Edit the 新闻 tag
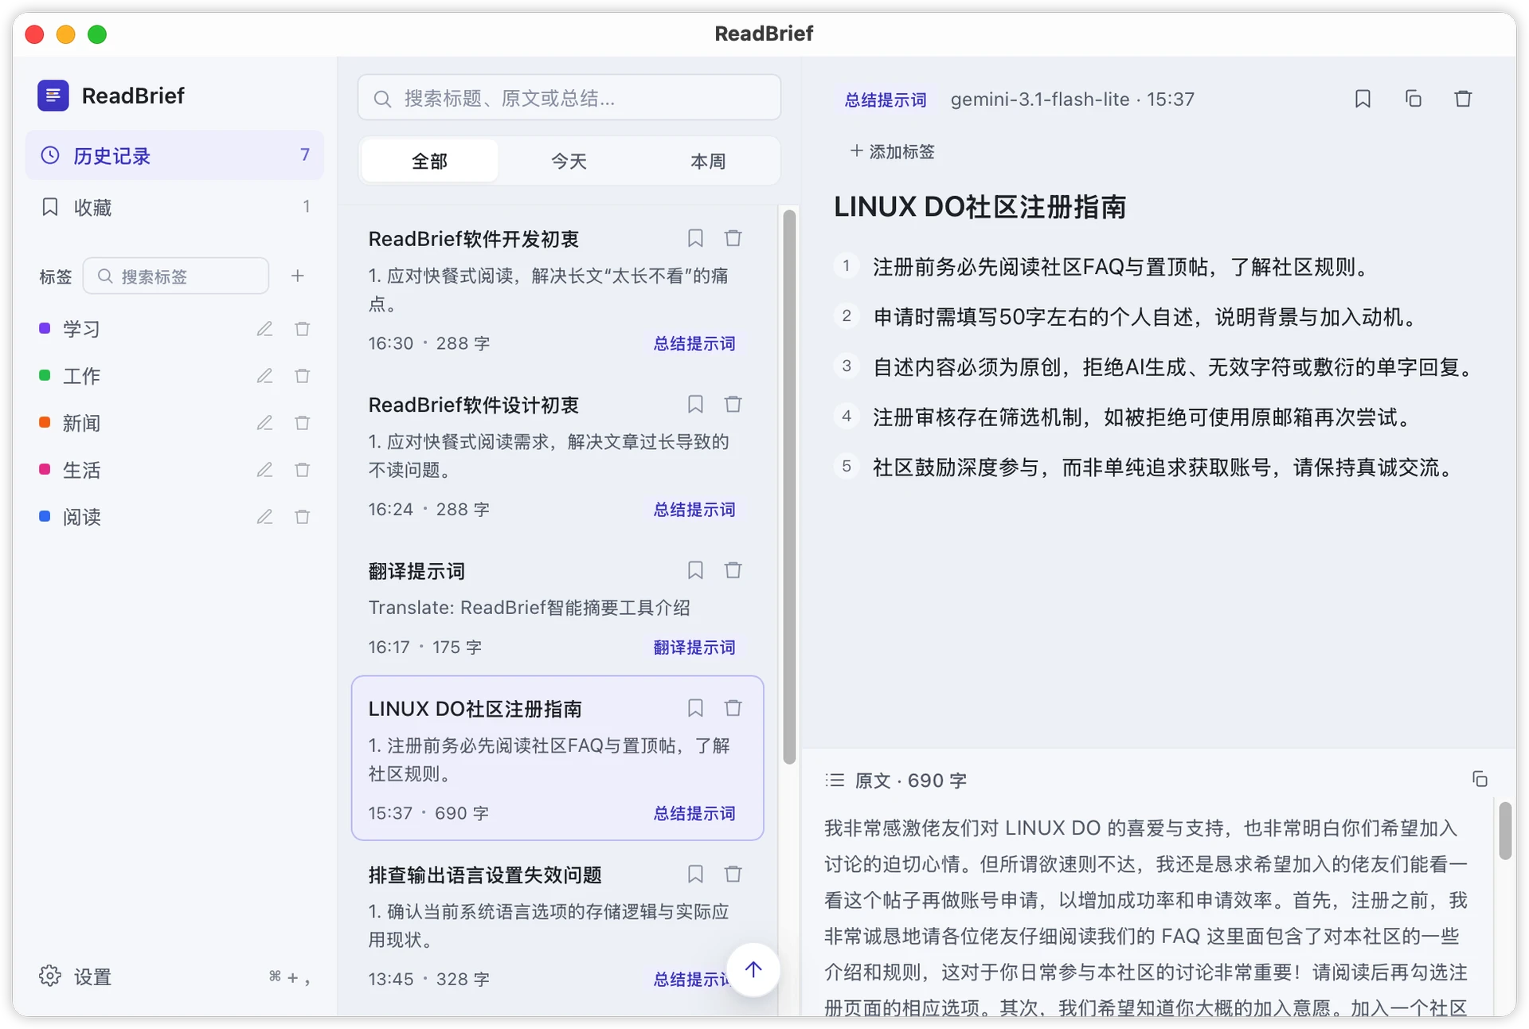The height and width of the screenshot is (1029, 1529). coord(264,423)
